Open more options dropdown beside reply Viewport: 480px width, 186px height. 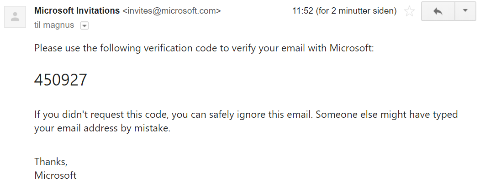(465, 11)
